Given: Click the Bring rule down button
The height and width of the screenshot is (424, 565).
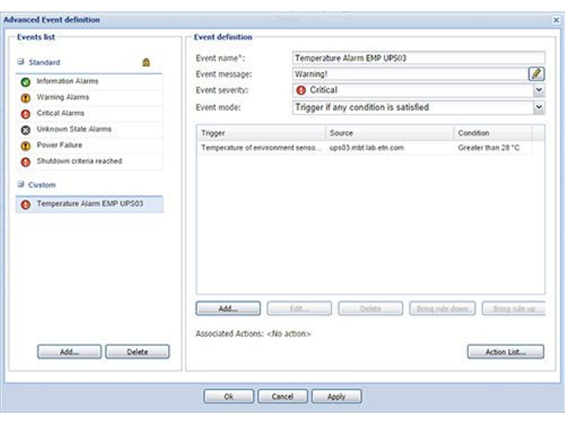Looking at the screenshot, I should 443,308.
